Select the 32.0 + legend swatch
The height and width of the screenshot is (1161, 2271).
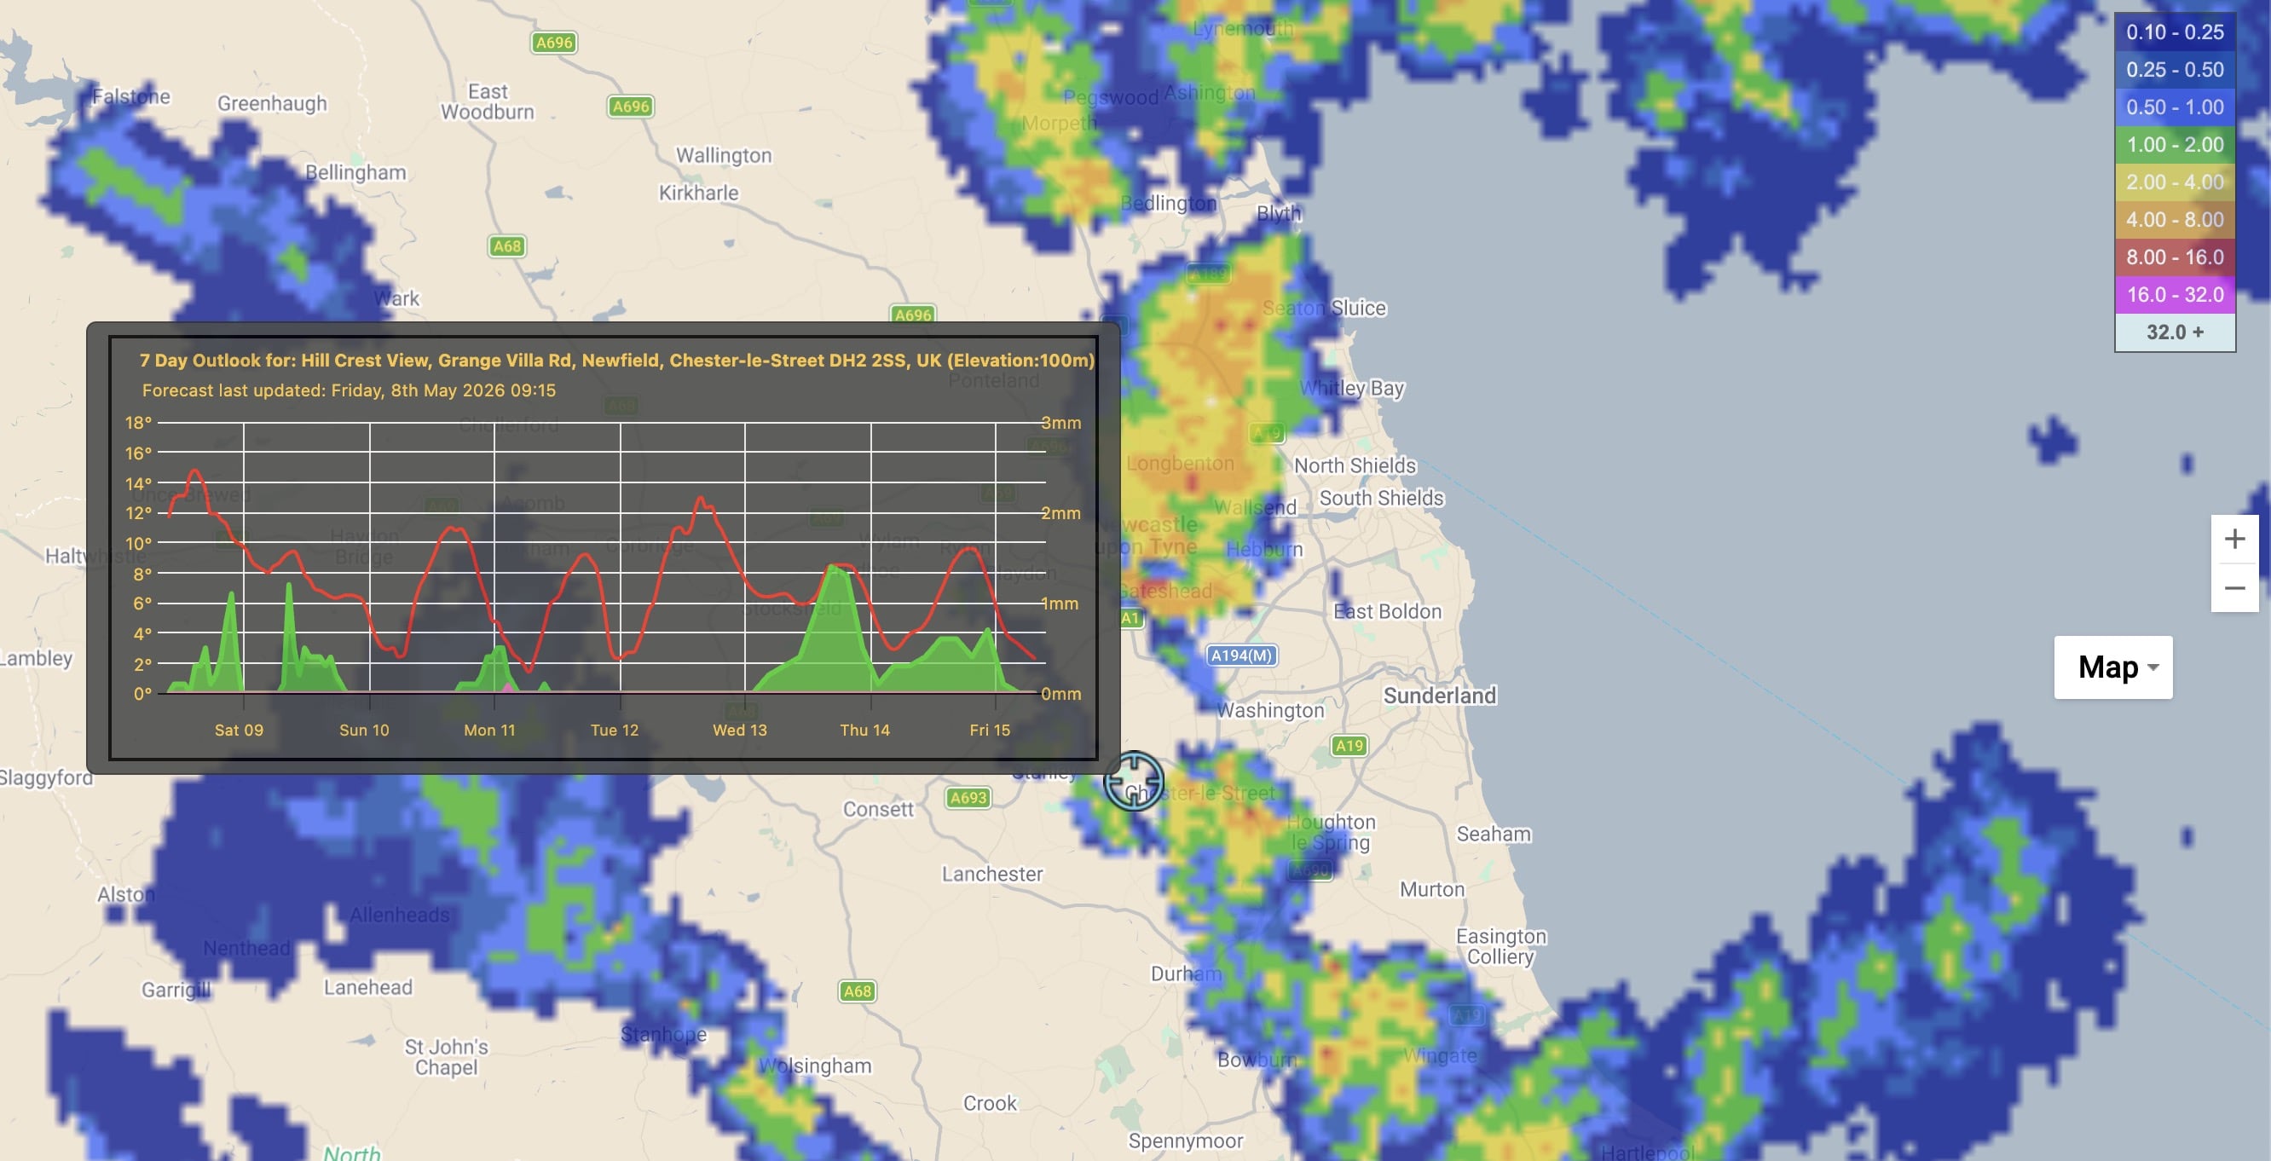[x=2174, y=332]
